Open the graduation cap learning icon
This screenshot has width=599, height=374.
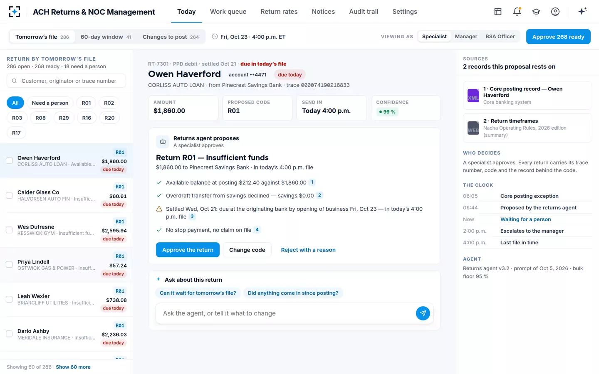click(x=536, y=12)
